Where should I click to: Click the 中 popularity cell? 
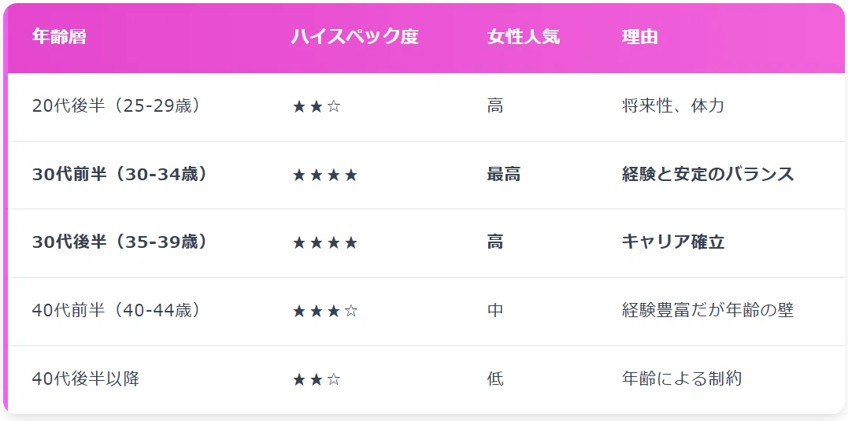pyautogui.click(x=495, y=310)
